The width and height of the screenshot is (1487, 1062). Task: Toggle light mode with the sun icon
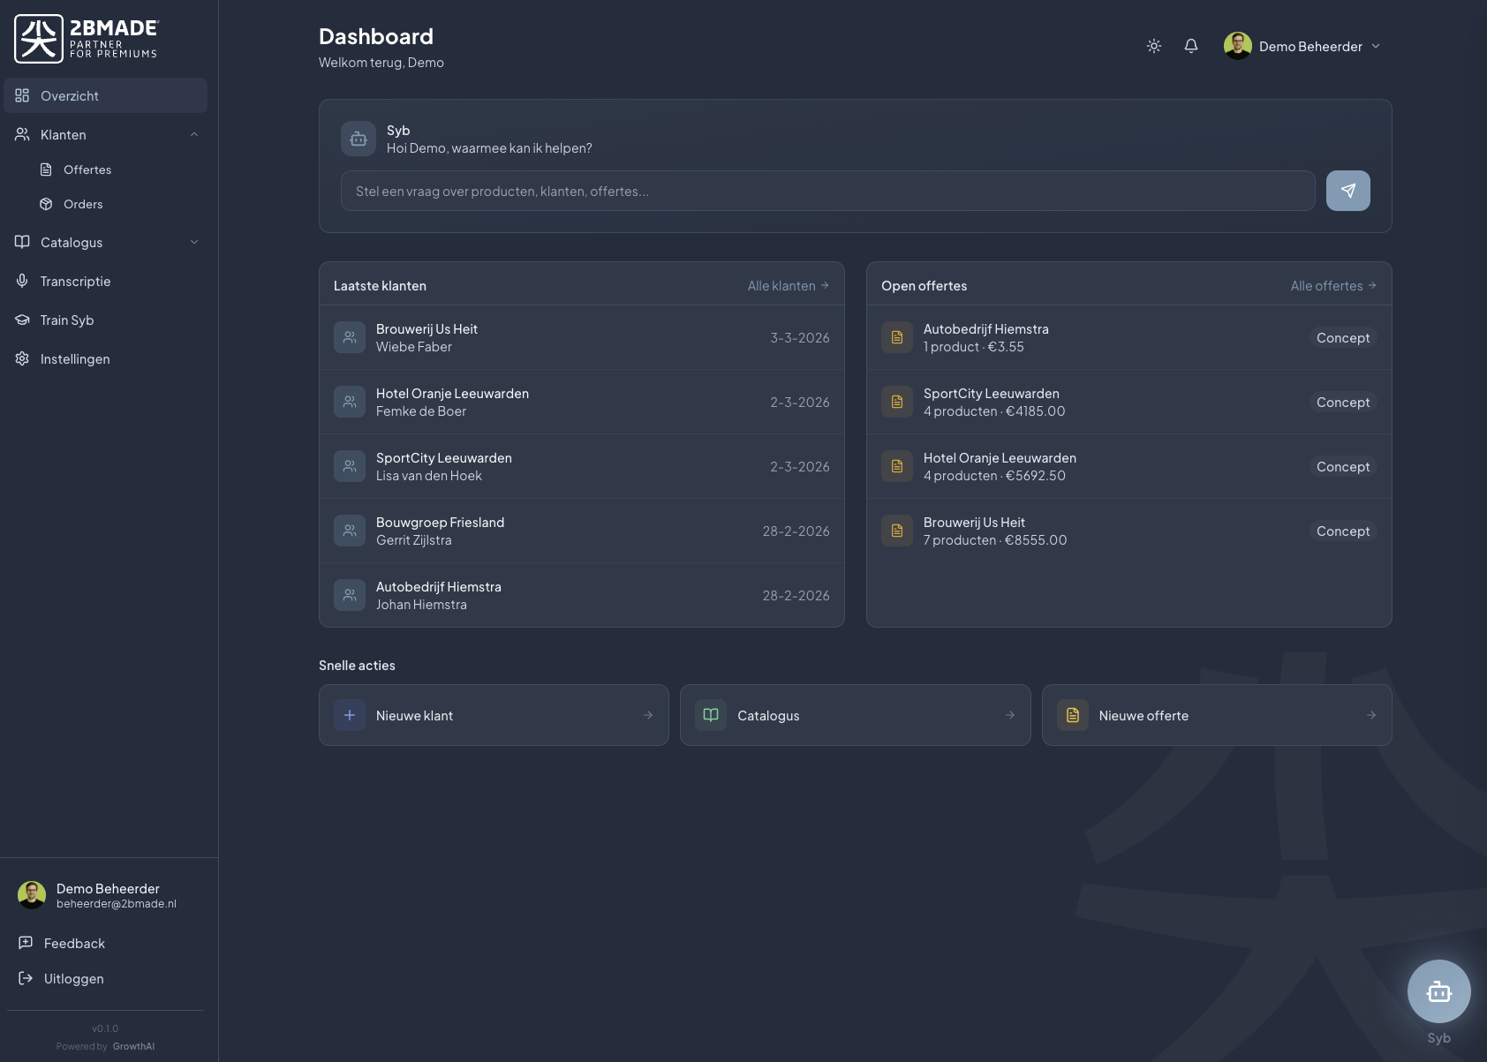pyautogui.click(x=1153, y=46)
